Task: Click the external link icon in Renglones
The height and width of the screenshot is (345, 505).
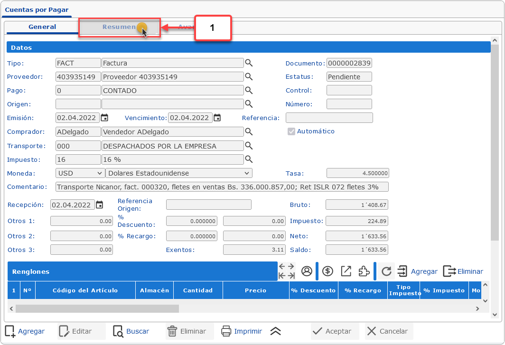Action: click(346, 271)
